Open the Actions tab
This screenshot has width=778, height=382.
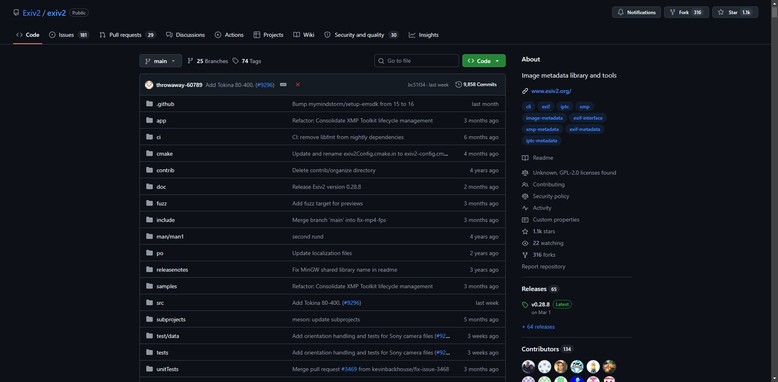pyautogui.click(x=229, y=35)
